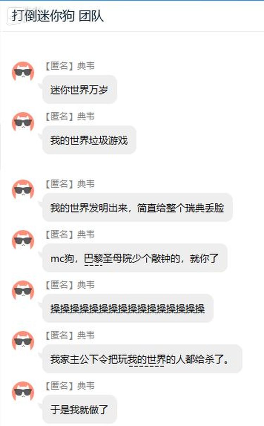This screenshot has height=426, width=264.
Task: Select the message about 瑞典丢脸
Action: click(x=137, y=208)
